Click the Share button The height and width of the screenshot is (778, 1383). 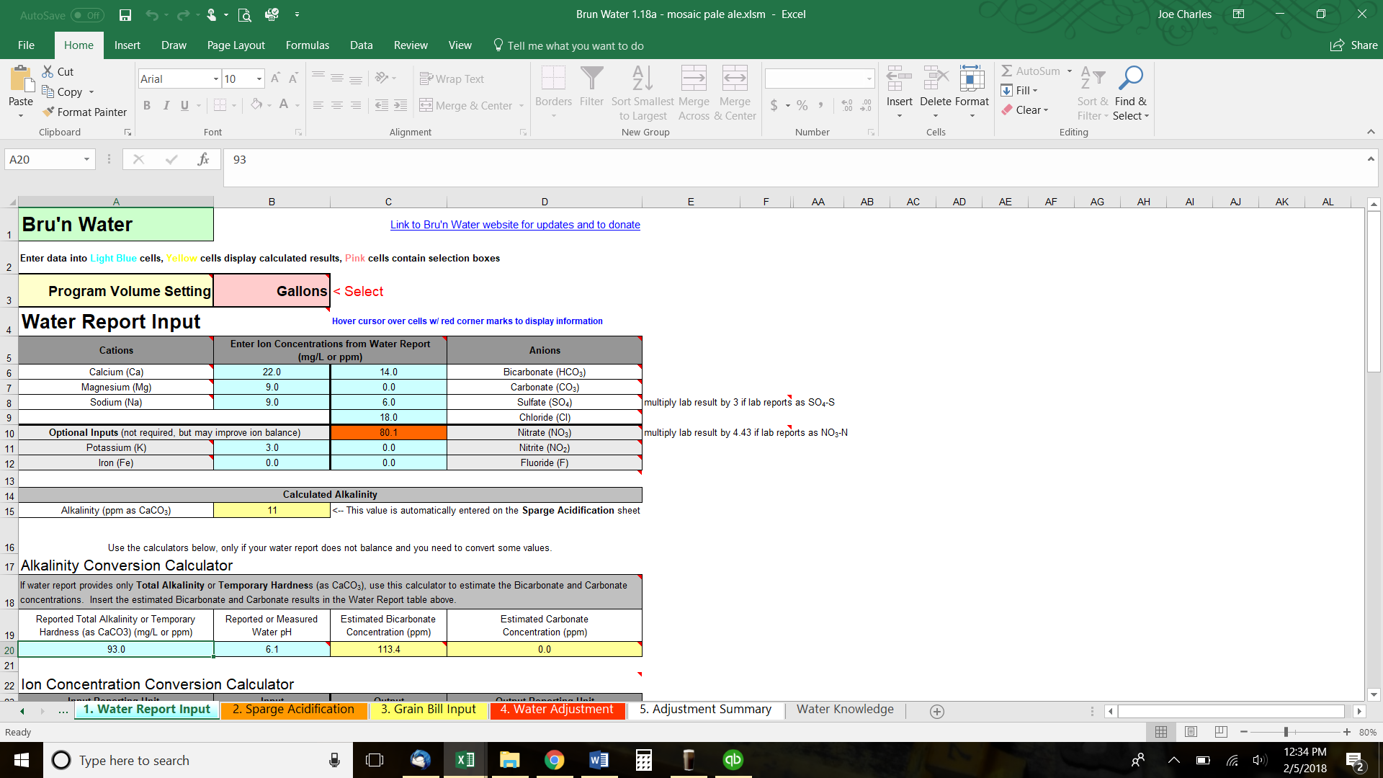pos(1354,45)
